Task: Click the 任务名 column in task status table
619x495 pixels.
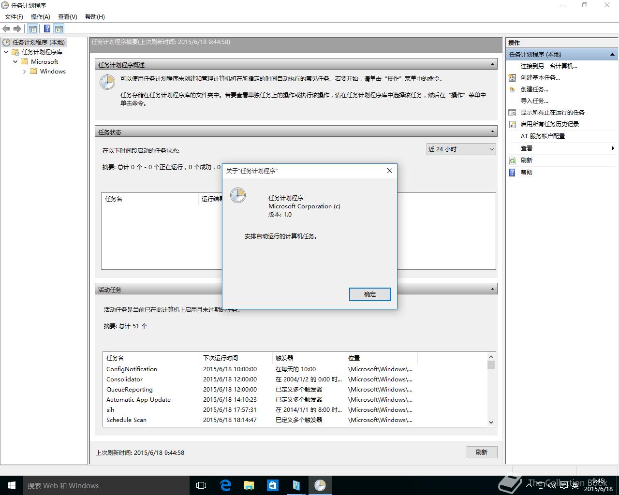Action: point(150,199)
